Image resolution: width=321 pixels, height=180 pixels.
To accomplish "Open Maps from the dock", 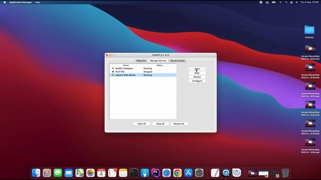I will [79, 173].
